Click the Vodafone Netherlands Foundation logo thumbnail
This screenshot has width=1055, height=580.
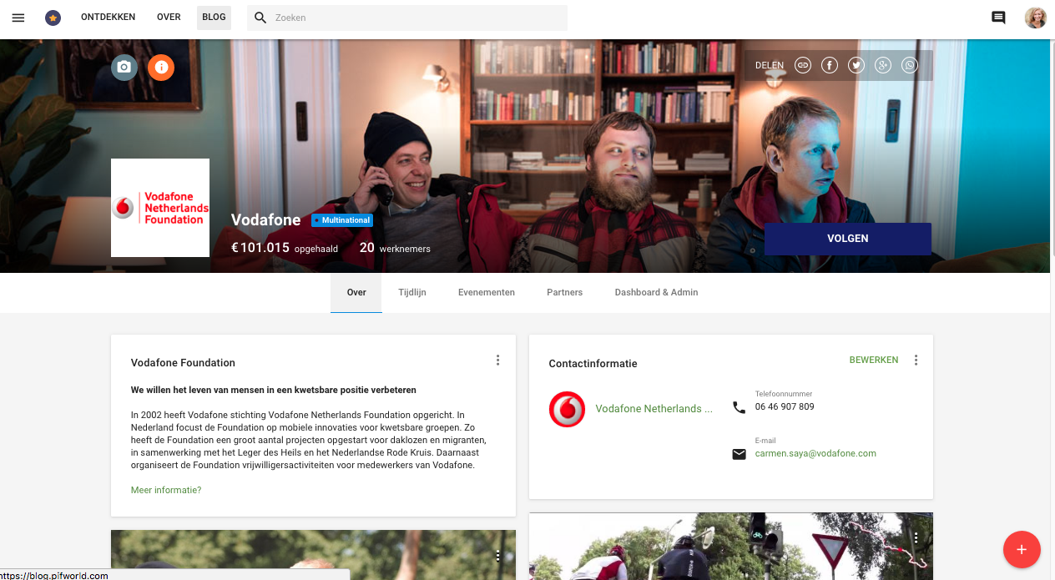click(160, 208)
